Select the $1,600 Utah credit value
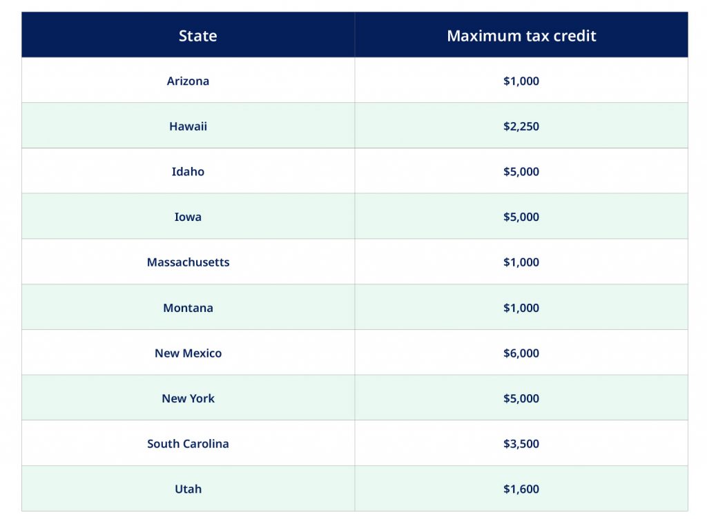The width and height of the screenshot is (707, 526). coord(521,489)
